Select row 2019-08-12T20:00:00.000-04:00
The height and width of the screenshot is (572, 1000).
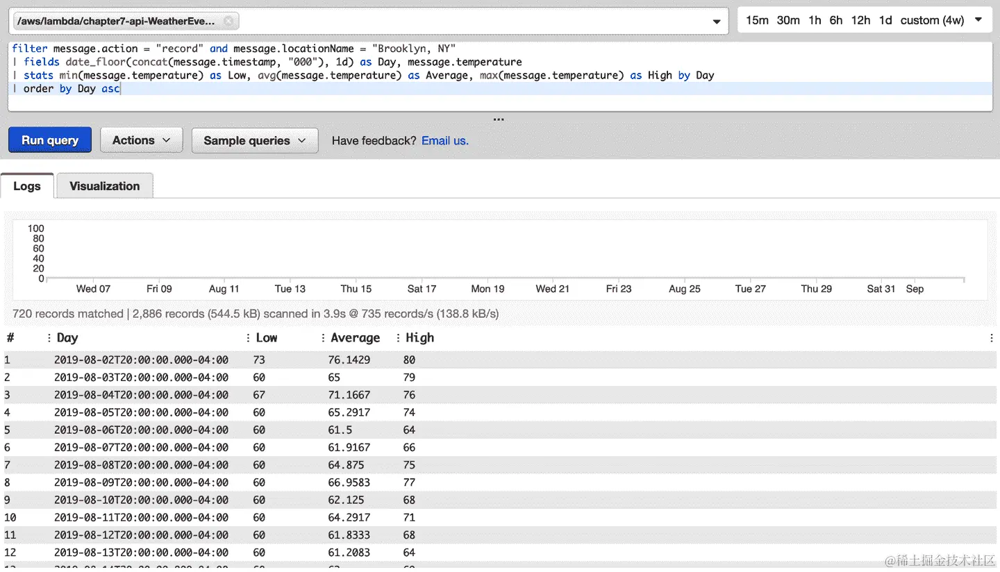500,535
